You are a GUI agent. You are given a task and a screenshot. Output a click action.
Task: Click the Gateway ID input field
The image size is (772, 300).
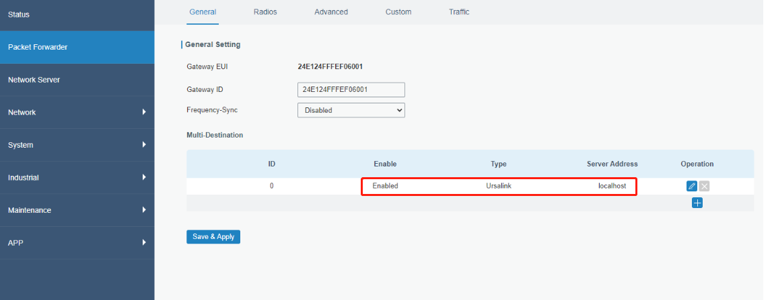pos(351,89)
